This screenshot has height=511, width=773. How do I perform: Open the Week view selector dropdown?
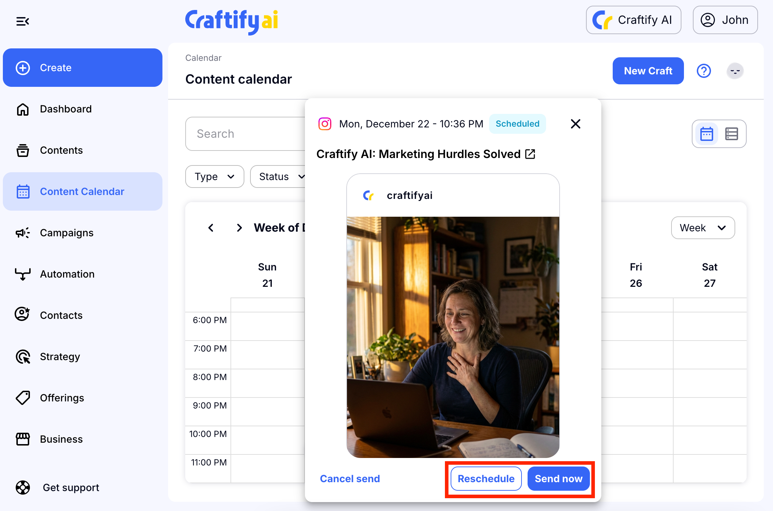point(702,228)
